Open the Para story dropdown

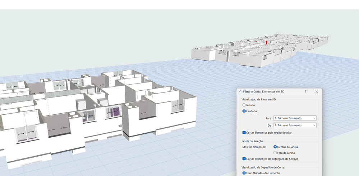pos(295,118)
